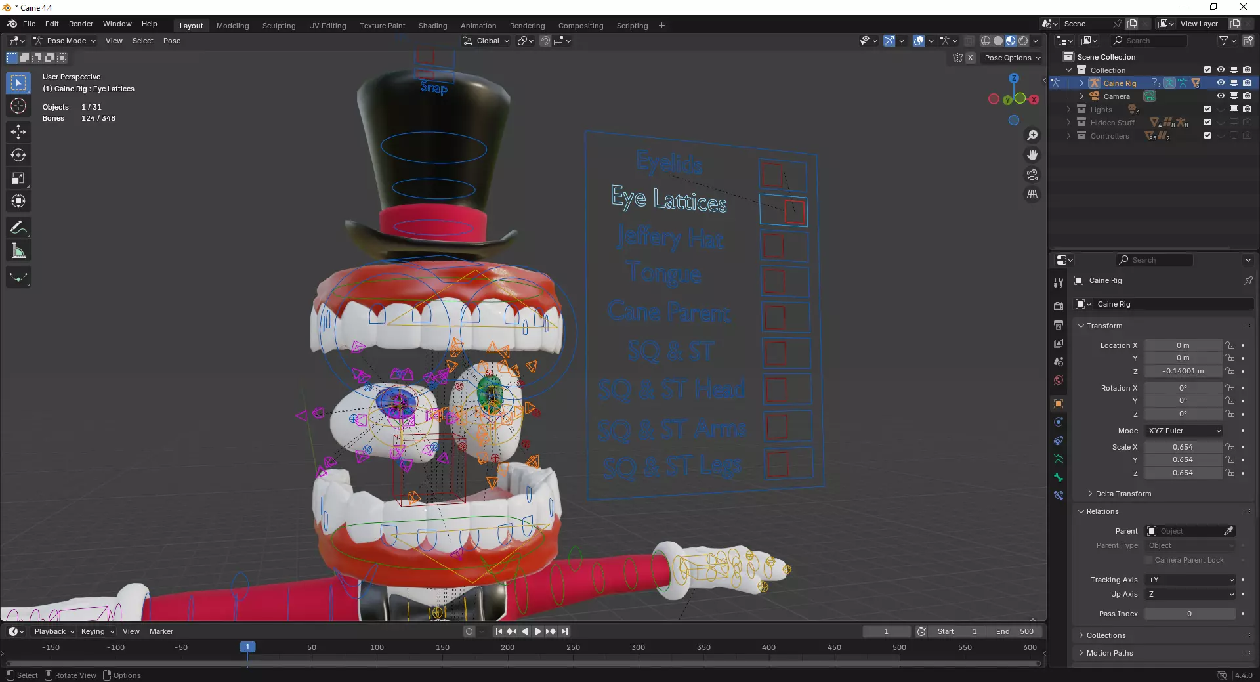Open the Object Constraints properties tab
Viewport: 1260px width, 682px height.
pos(1058,440)
